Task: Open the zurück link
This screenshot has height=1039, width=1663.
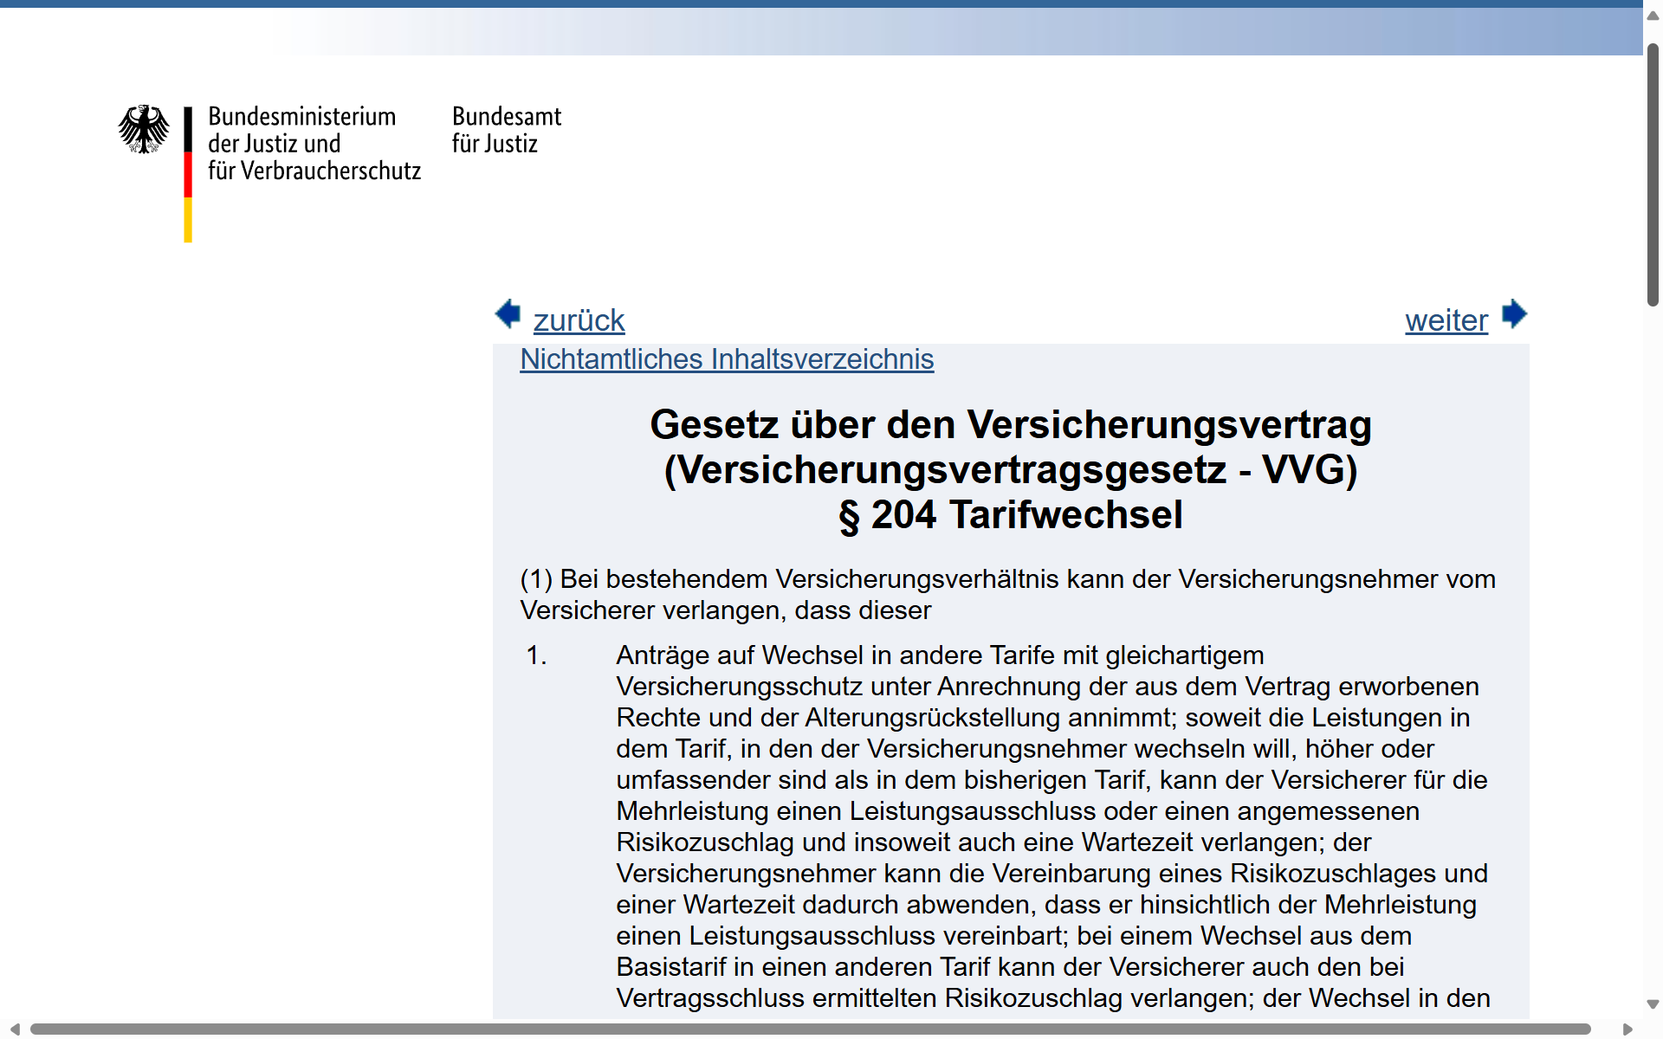Action: (579, 320)
